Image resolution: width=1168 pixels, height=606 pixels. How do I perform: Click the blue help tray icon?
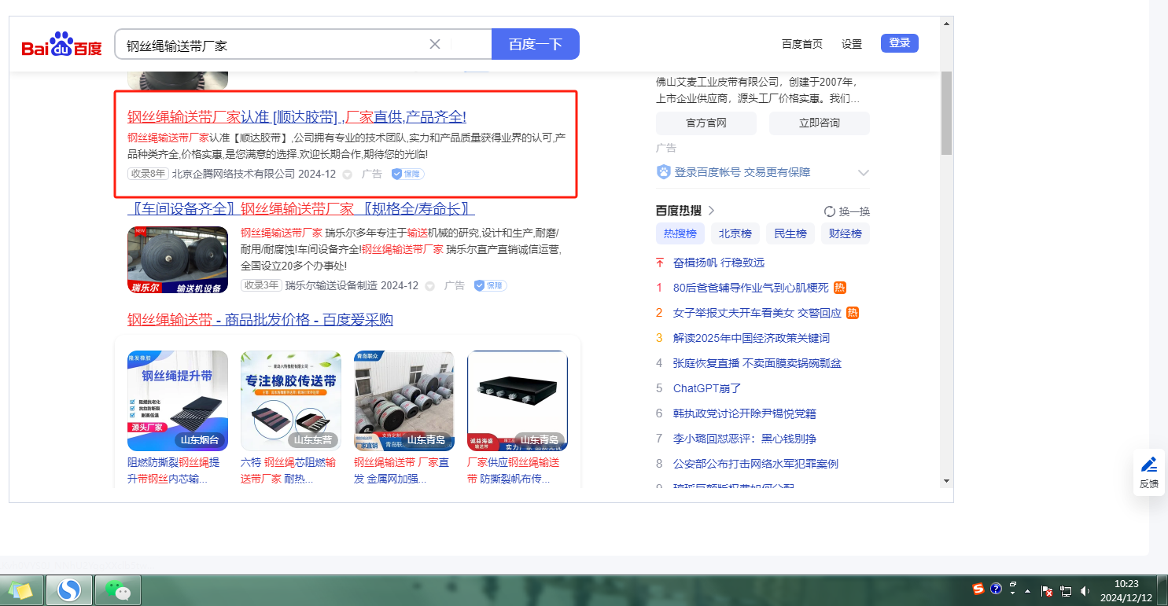click(996, 589)
